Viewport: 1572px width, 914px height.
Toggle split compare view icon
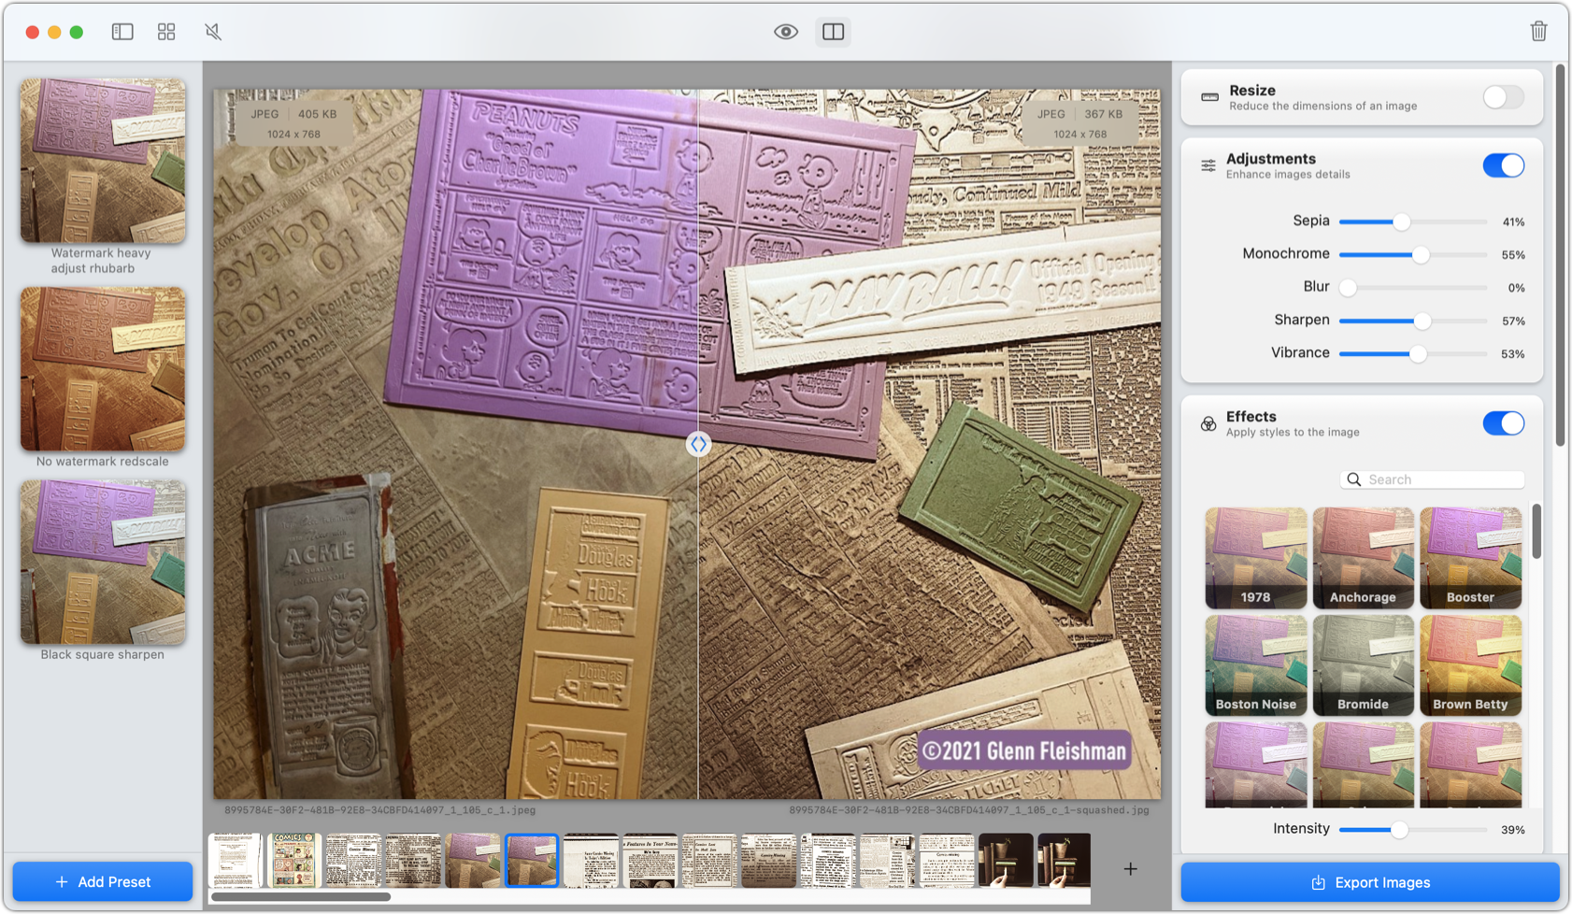[833, 32]
